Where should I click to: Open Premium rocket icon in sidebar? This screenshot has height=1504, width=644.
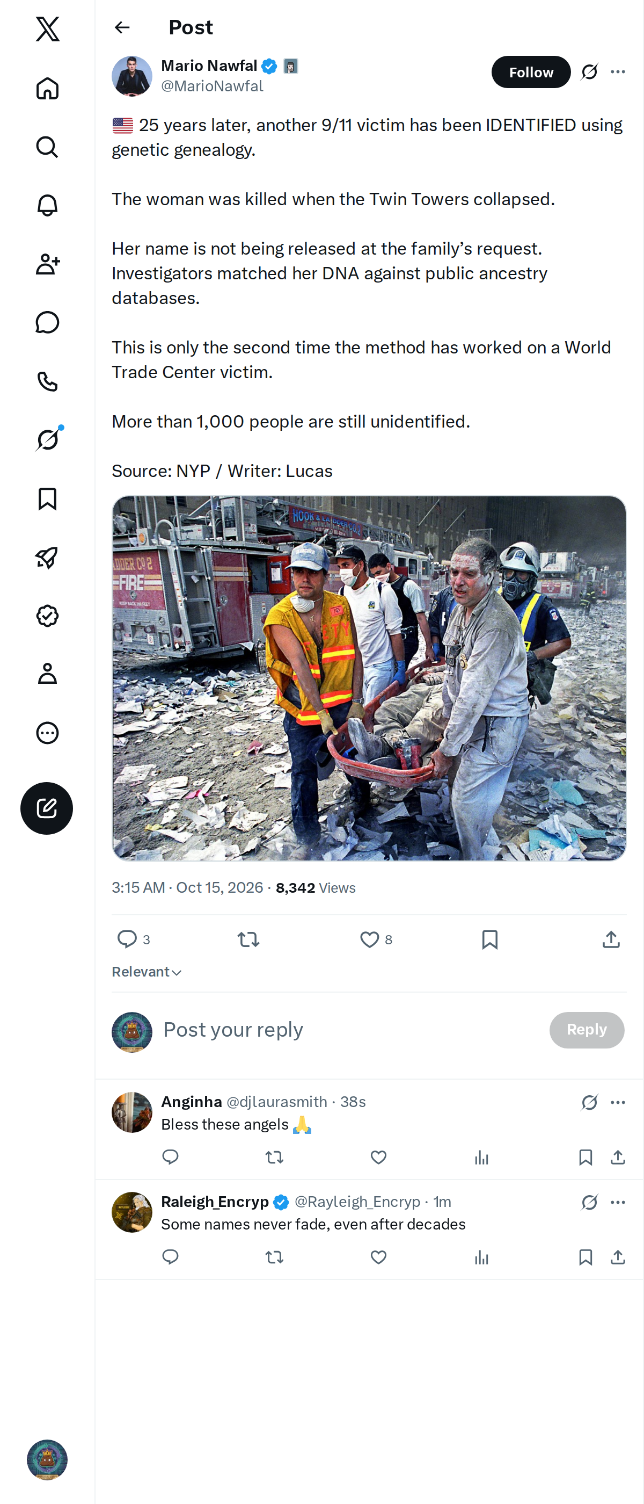(47, 558)
